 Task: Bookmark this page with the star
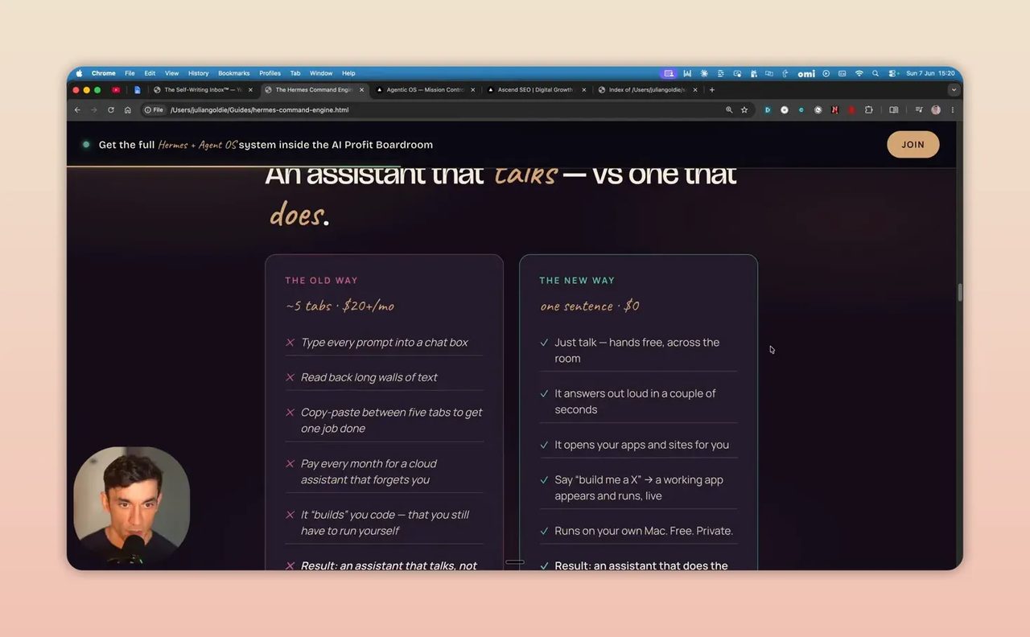tap(744, 109)
